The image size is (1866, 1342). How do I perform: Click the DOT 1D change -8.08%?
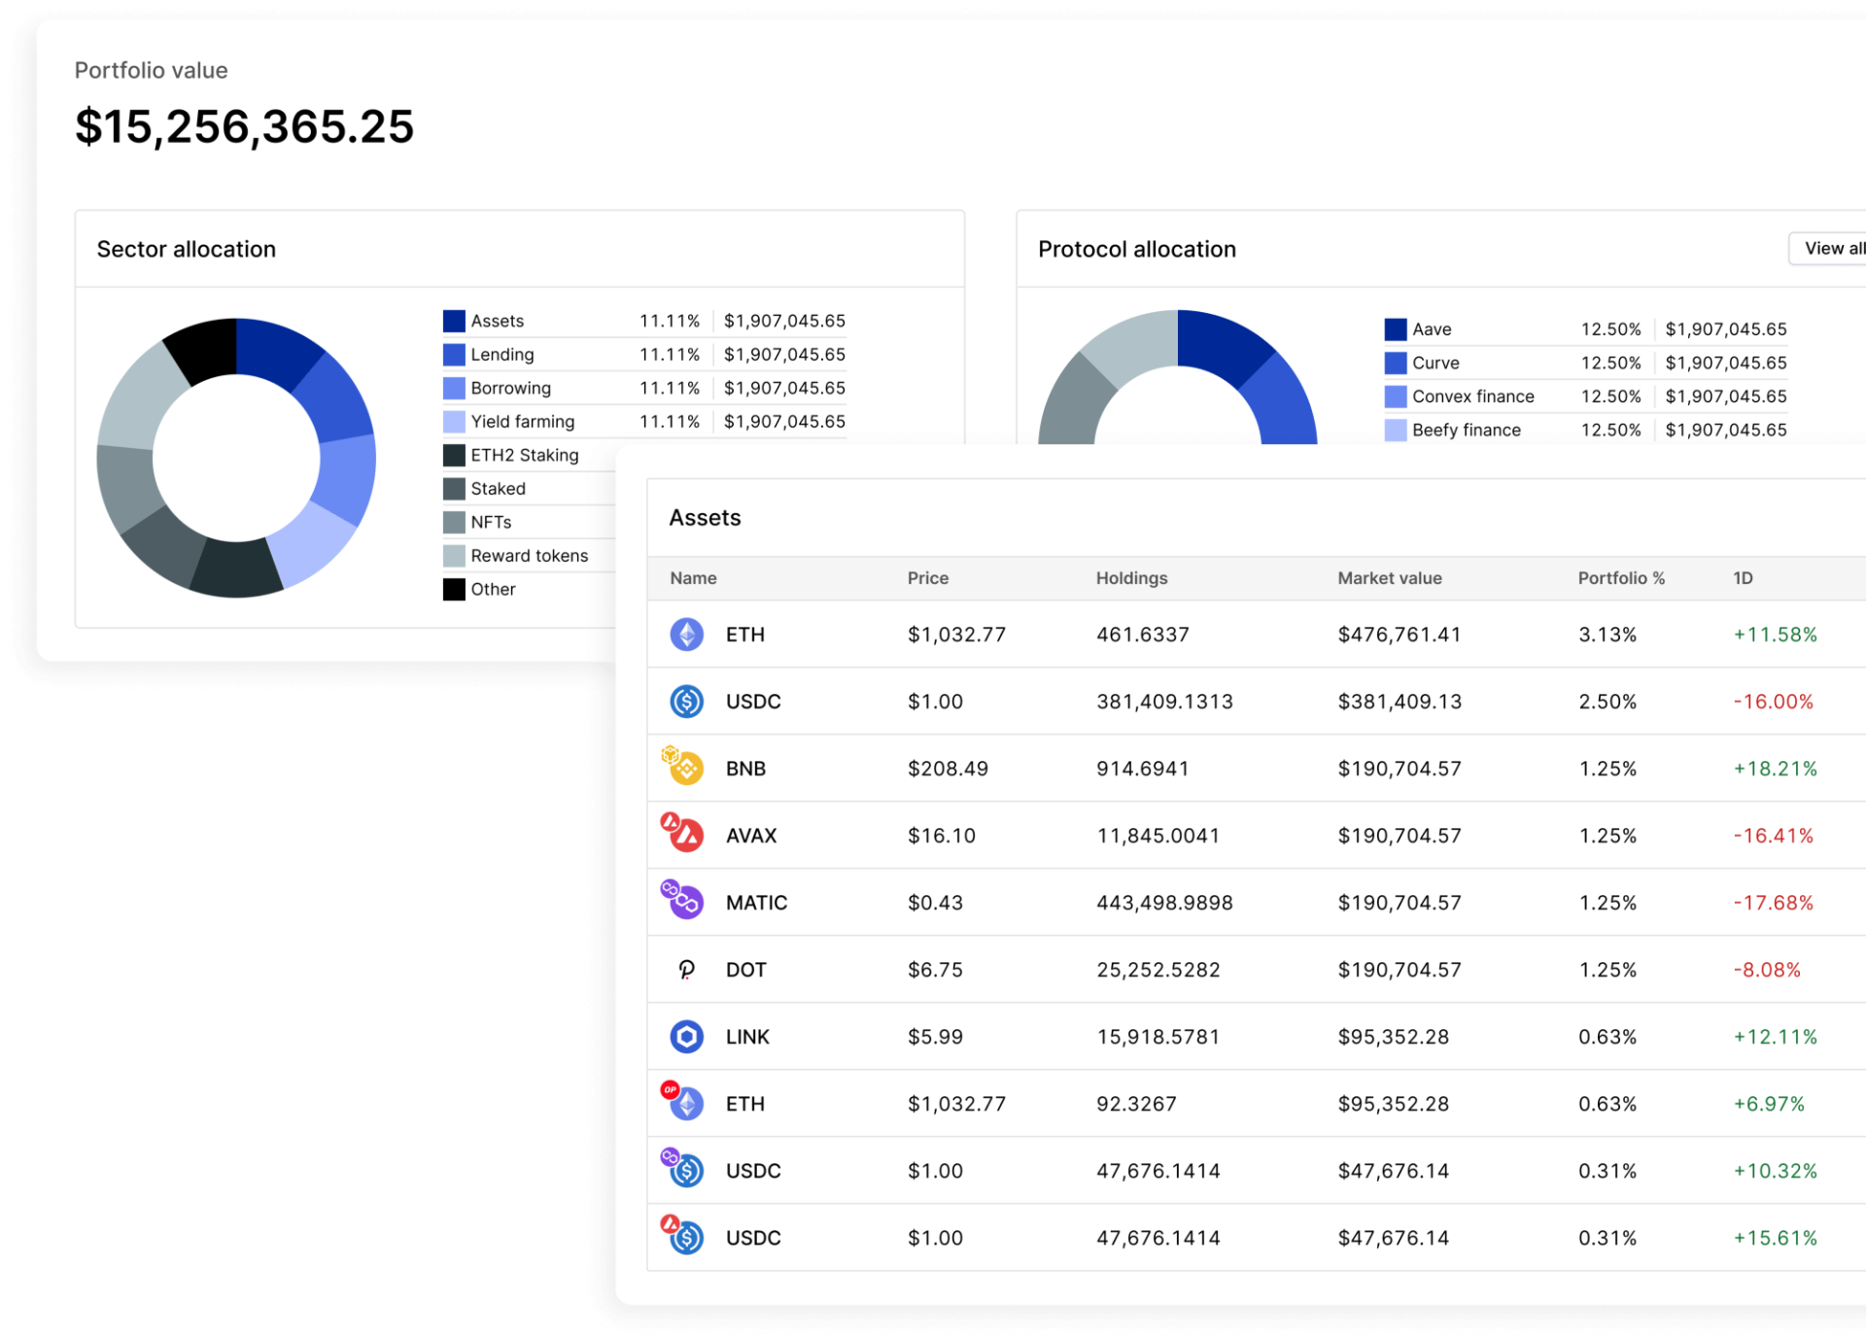coord(1767,970)
